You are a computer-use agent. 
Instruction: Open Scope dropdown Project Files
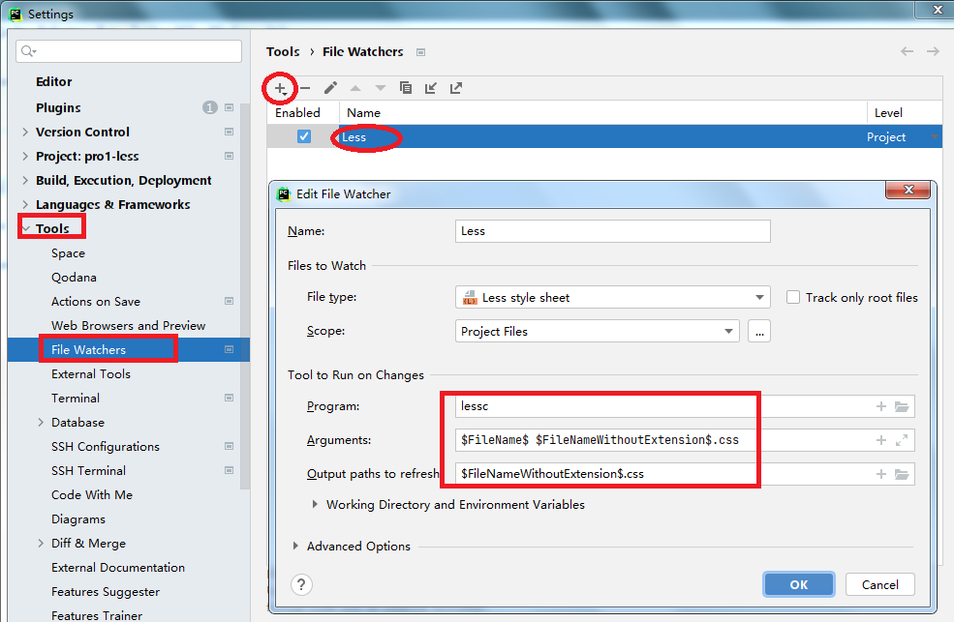598,332
